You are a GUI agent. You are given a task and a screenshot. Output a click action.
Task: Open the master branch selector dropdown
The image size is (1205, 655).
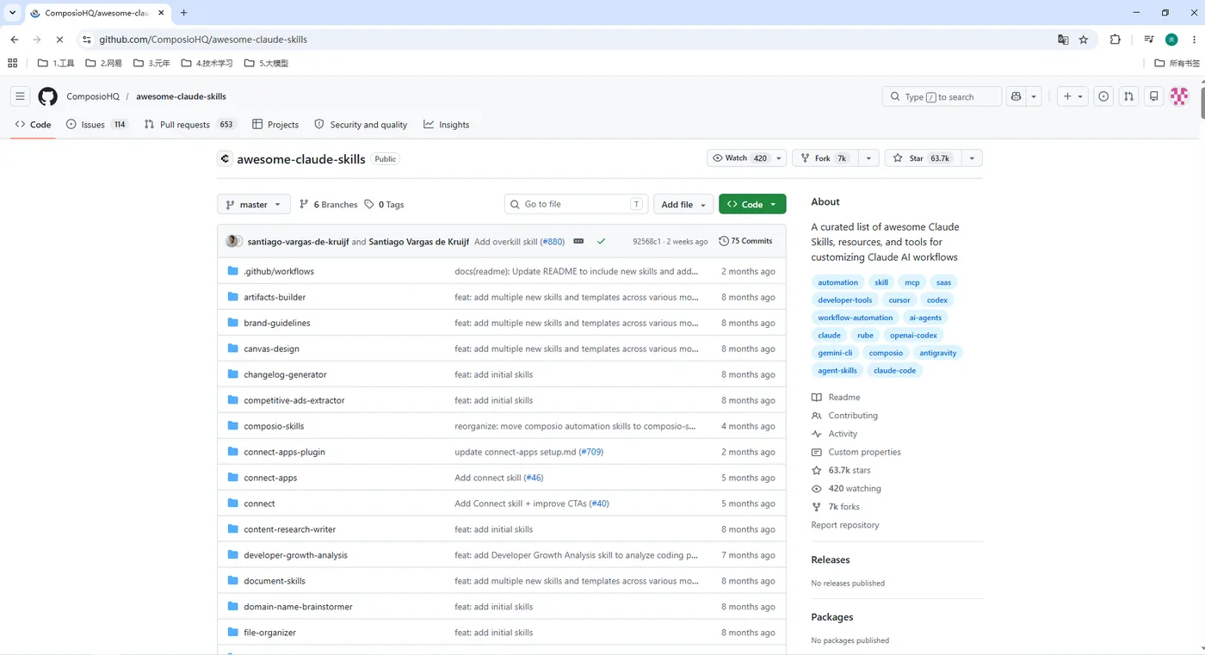(x=254, y=205)
